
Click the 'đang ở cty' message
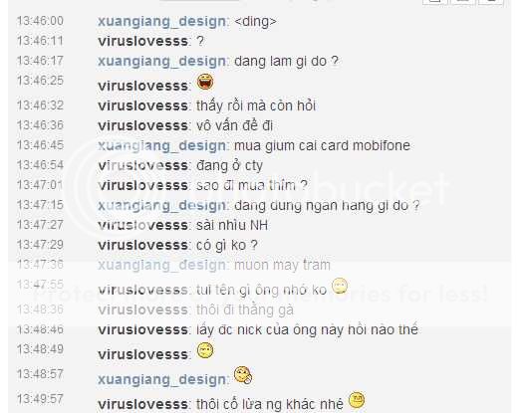point(229,165)
